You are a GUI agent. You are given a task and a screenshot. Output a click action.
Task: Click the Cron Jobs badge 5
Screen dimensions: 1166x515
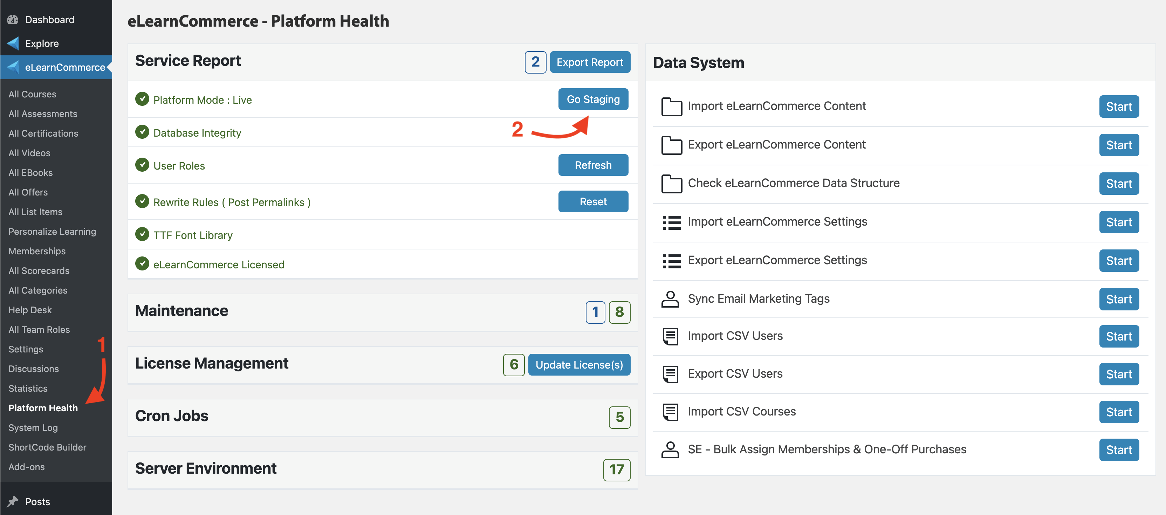pos(619,417)
